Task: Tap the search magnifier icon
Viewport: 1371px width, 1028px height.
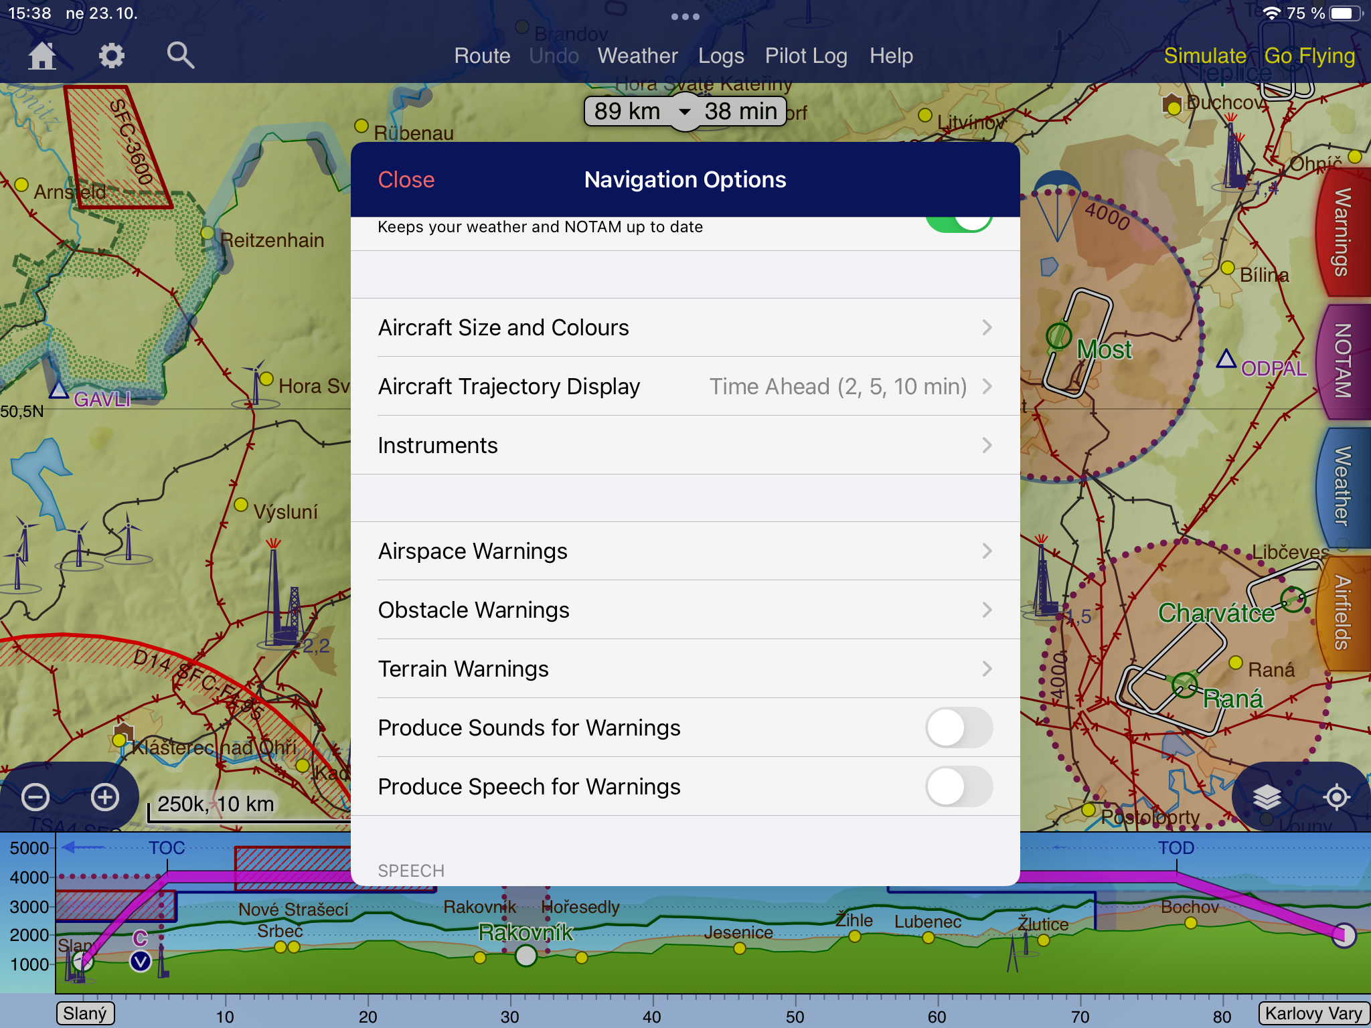Action: click(x=180, y=56)
